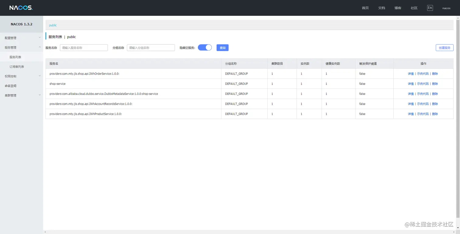Click providers:com.mty.jls.shop.api.IWhAccountRecordsService:1.0.0: name
This screenshot has height=234, width=460.
tap(91, 104)
